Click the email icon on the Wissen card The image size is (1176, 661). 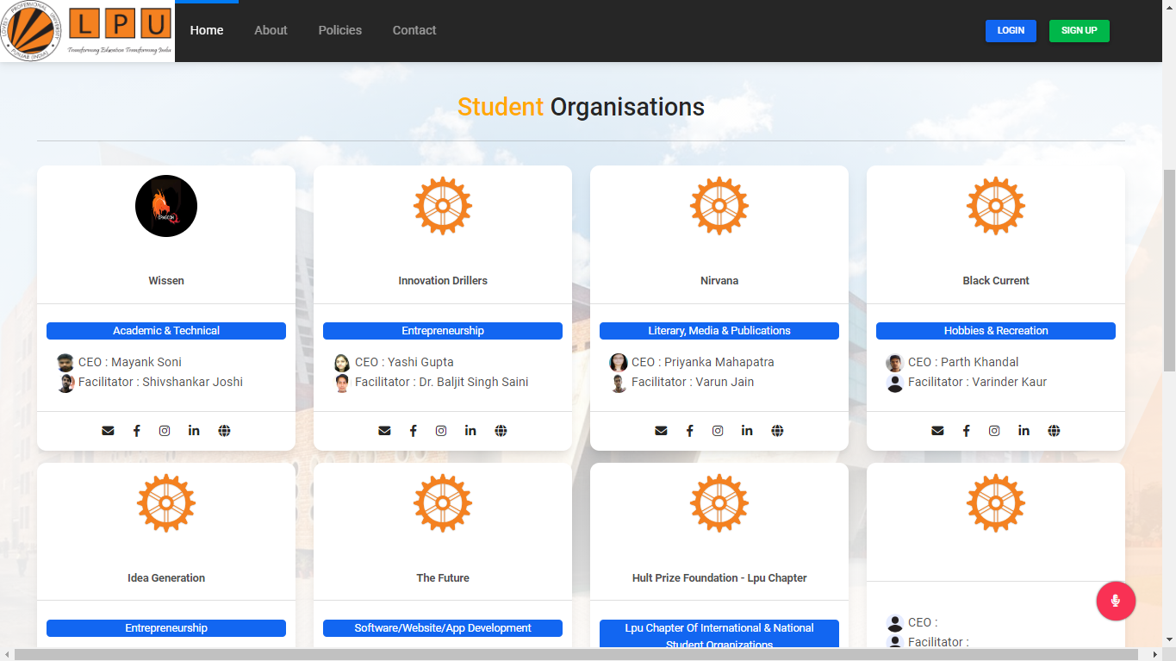[108, 430]
